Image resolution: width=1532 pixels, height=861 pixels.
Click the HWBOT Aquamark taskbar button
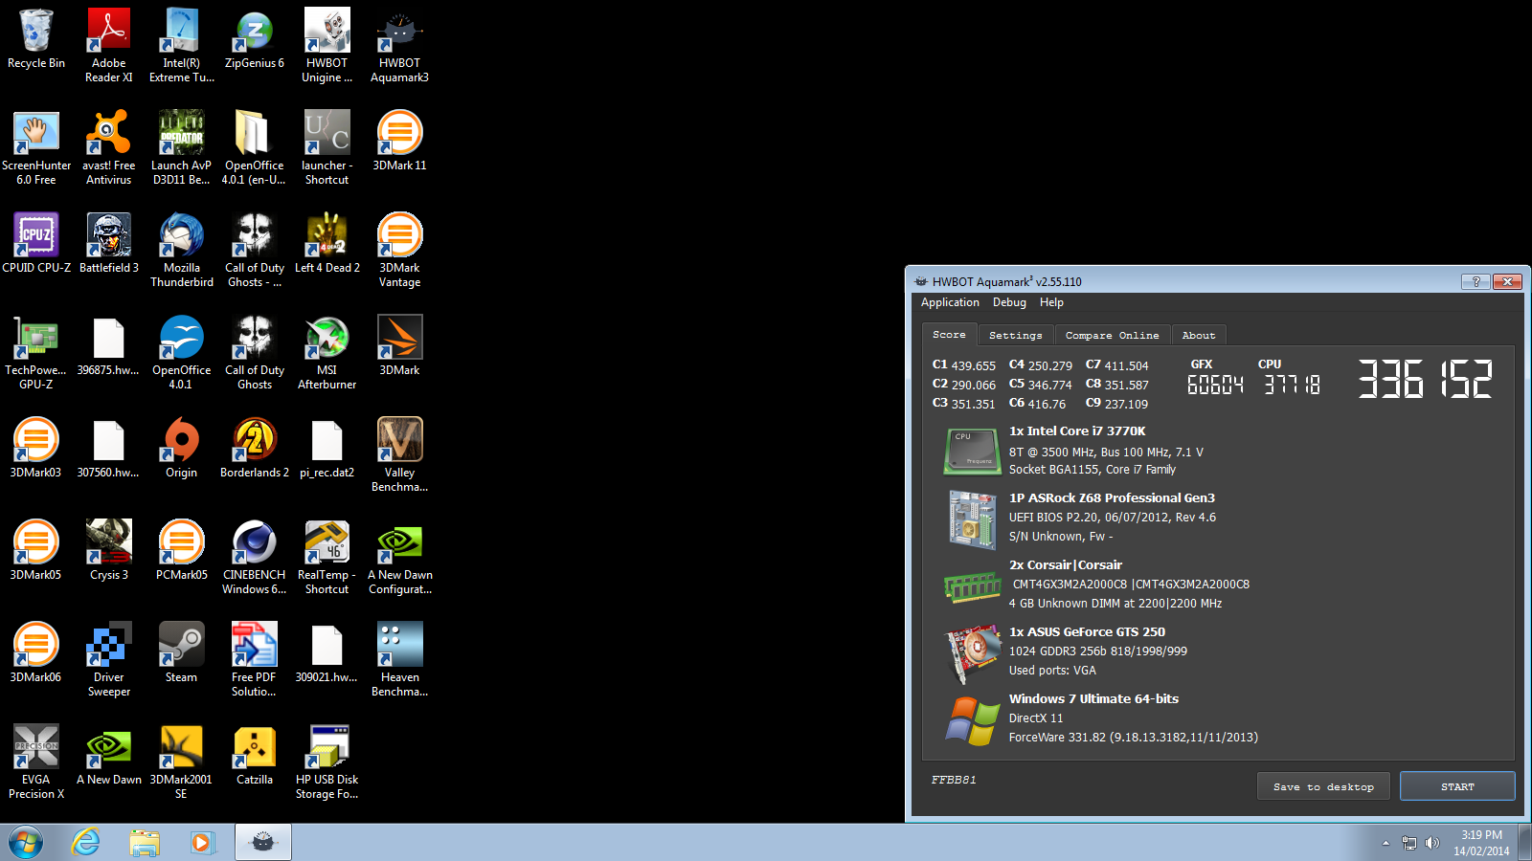click(263, 843)
